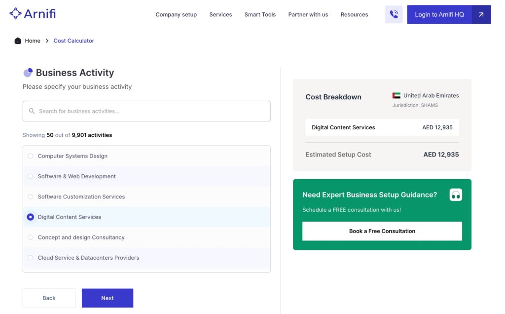505x314 pixels.
Task: Click the magnifying glass in the search bar
Action: pyautogui.click(x=31, y=111)
